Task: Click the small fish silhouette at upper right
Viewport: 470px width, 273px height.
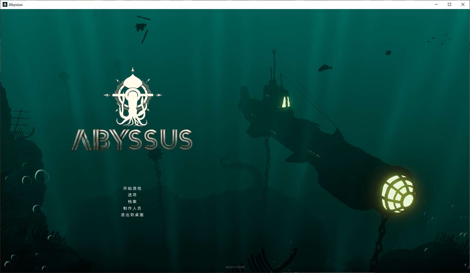Action: pos(388,53)
